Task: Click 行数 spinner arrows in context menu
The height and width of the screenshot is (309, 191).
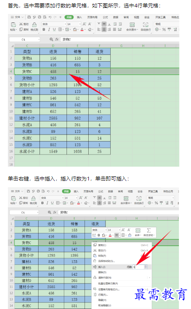Action: [x=146, y=267]
